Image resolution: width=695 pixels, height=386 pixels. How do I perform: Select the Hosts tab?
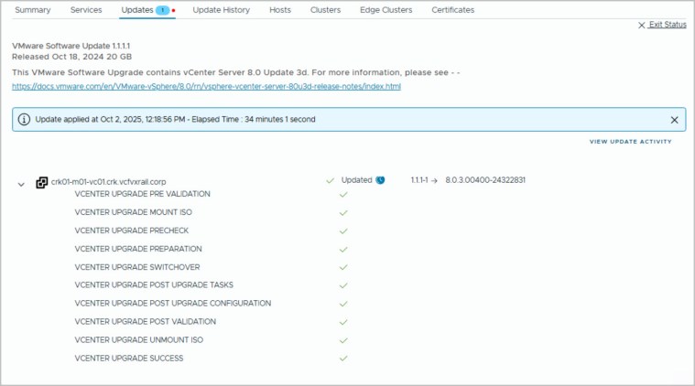(280, 10)
